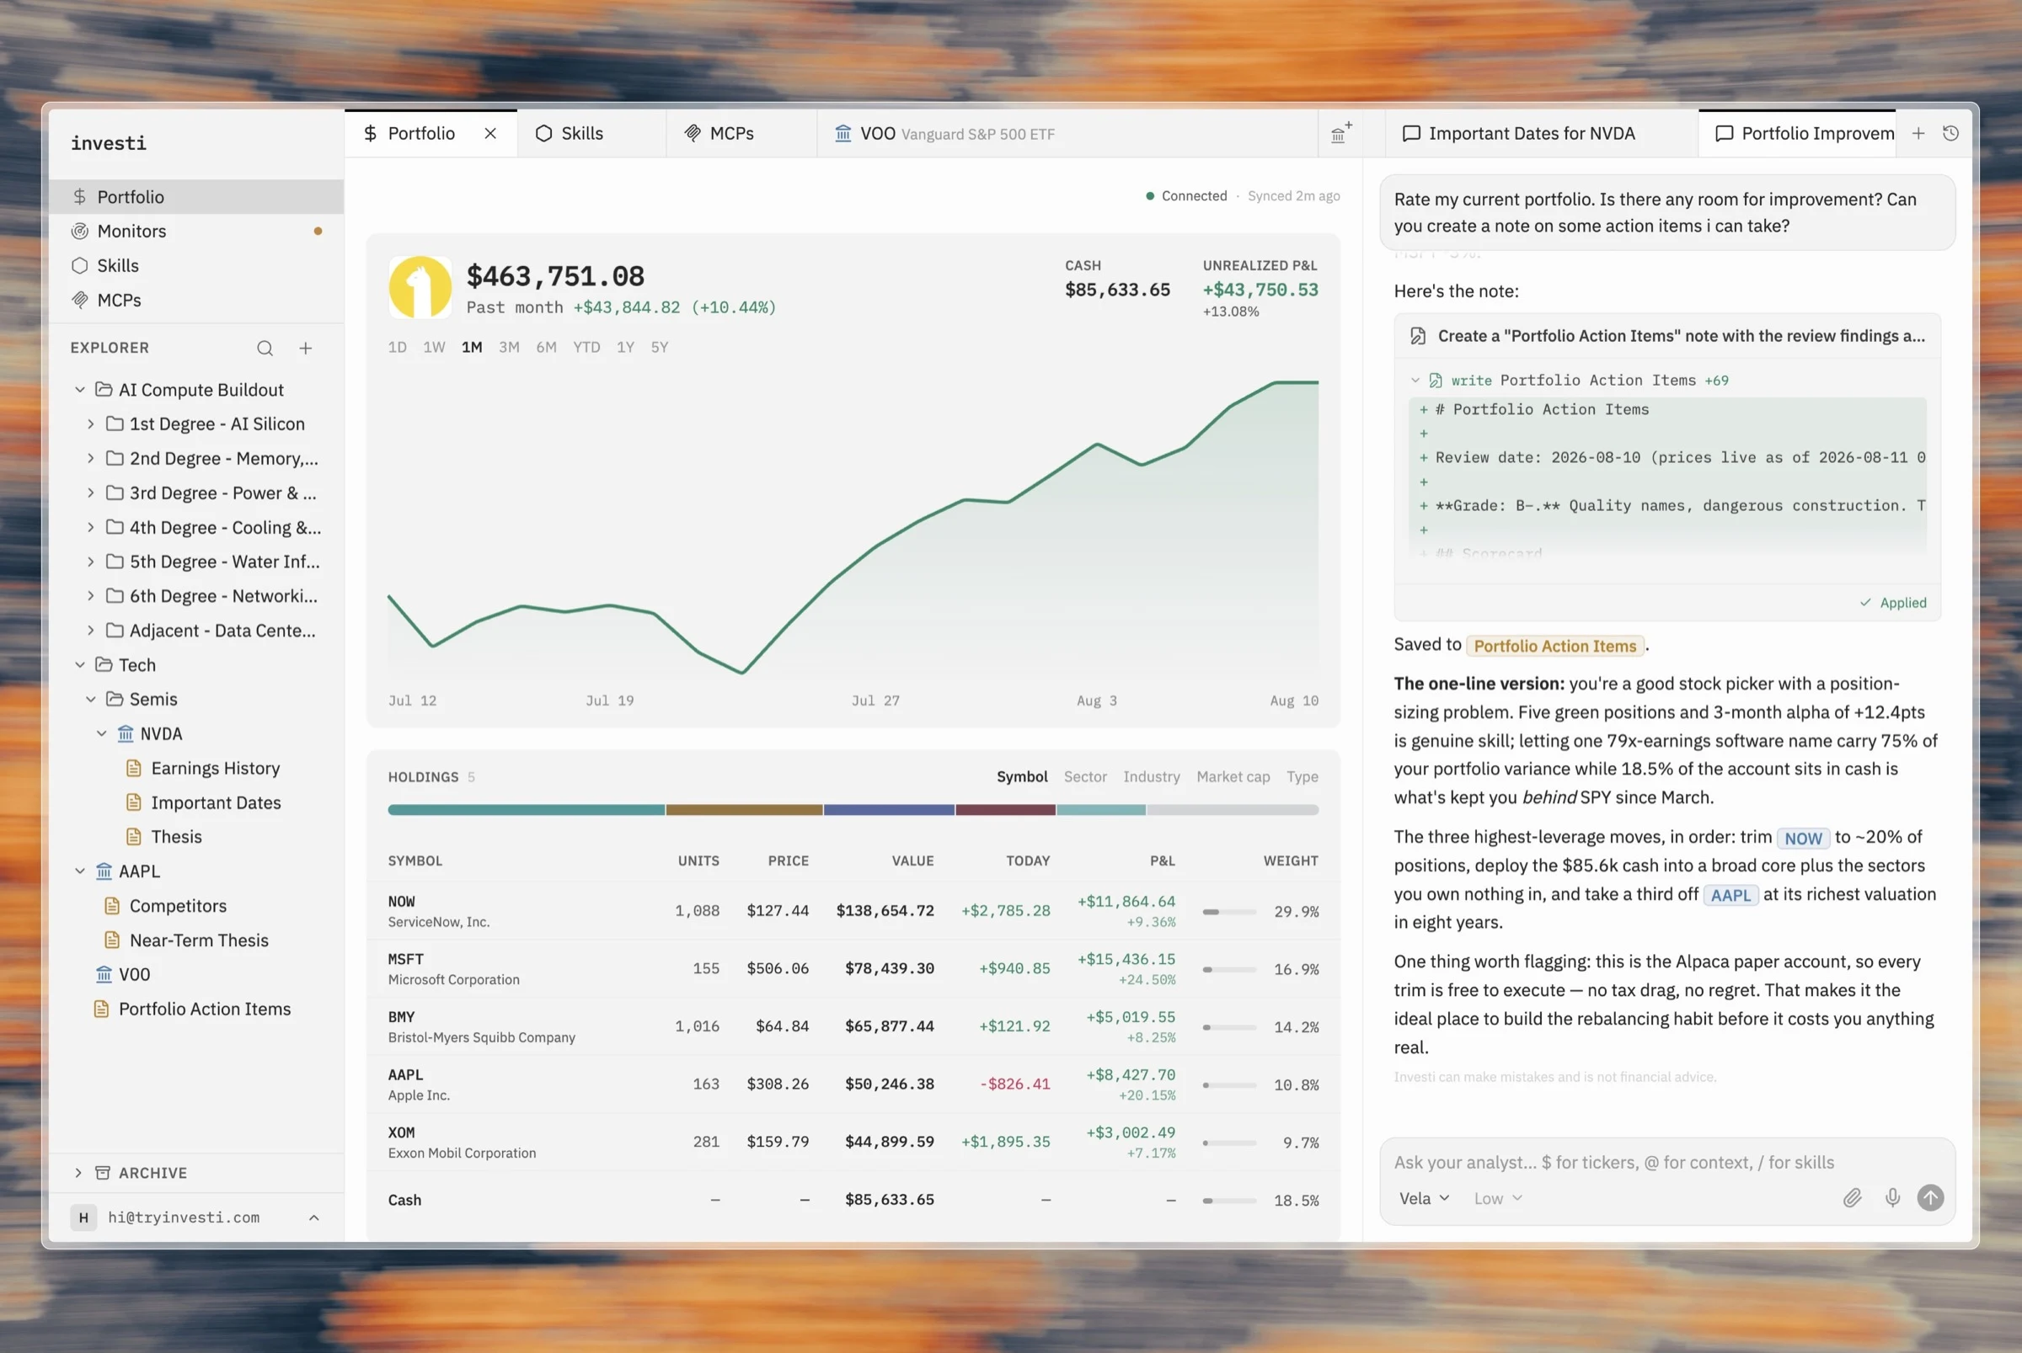Open the Skills sidebar item
Image resolution: width=2022 pixels, height=1353 pixels.
coord(196,266)
